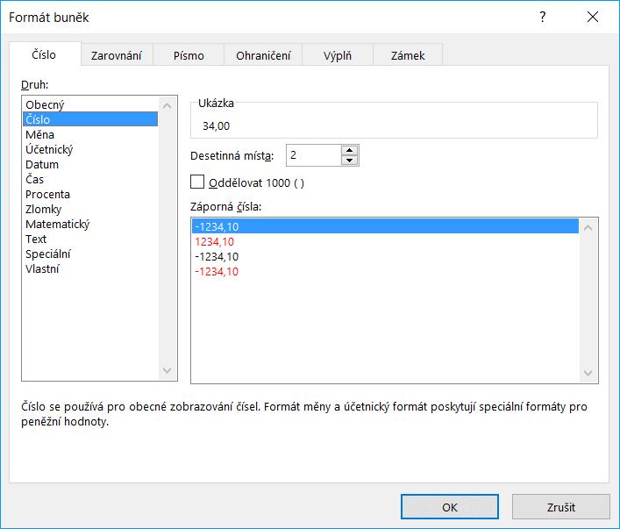Screen dimensions: 620x529
Task: Pick the Matematický category
Action: point(90,224)
